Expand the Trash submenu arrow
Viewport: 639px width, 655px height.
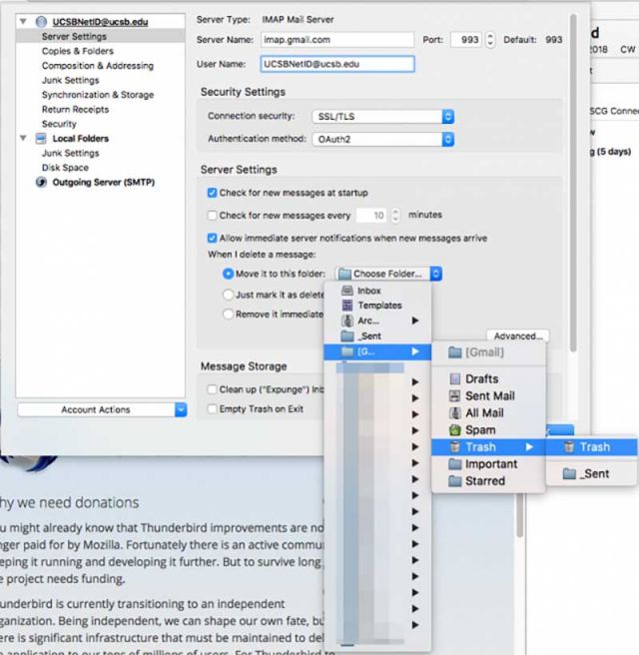click(529, 447)
